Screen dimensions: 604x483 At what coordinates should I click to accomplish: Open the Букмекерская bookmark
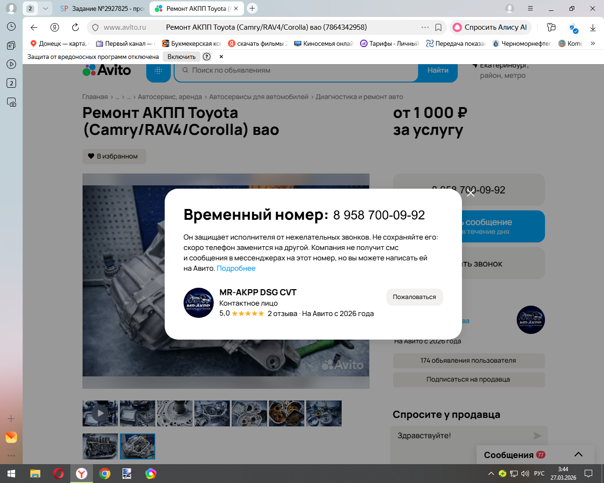pos(192,43)
